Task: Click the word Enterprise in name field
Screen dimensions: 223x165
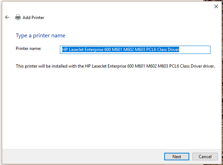Action: (x=94, y=50)
